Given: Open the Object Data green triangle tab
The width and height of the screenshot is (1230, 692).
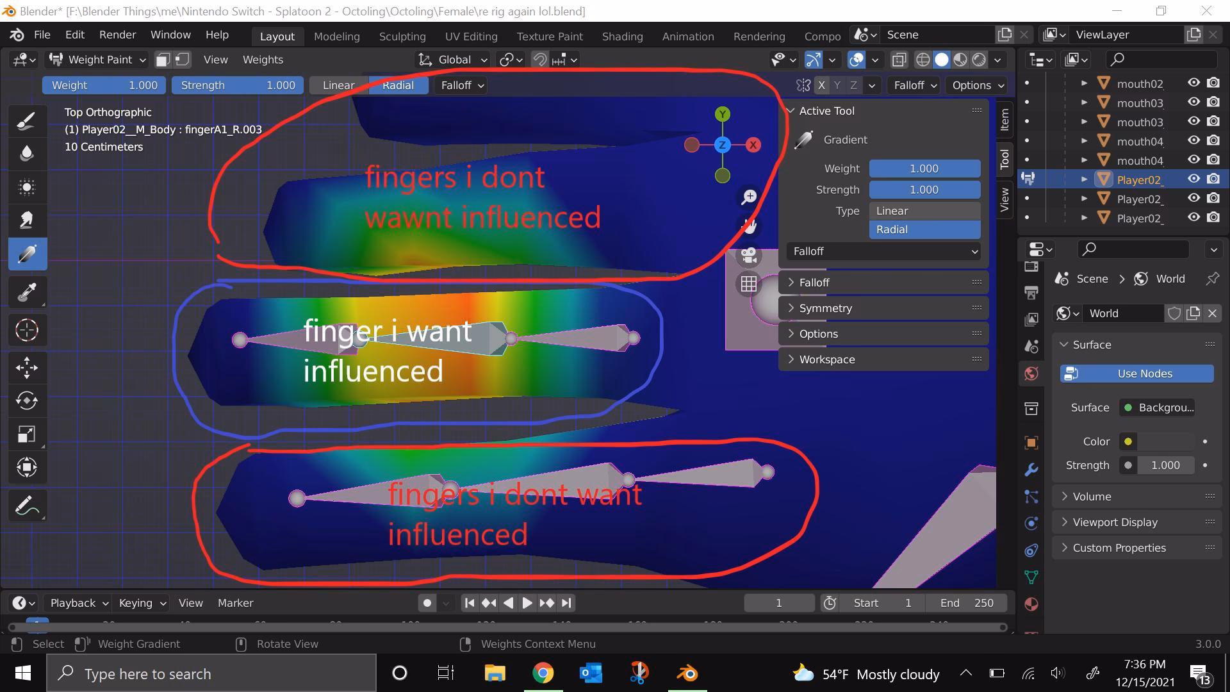Looking at the screenshot, I should click(1031, 577).
